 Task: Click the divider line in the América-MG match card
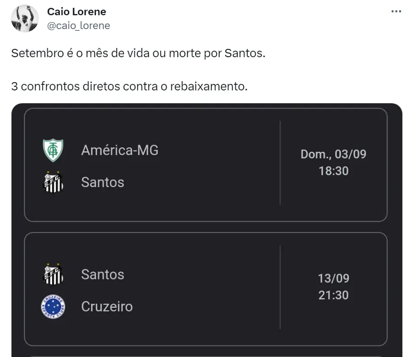coord(280,163)
